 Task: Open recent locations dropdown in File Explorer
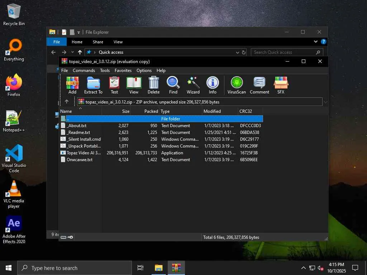(x=72, y=52)
